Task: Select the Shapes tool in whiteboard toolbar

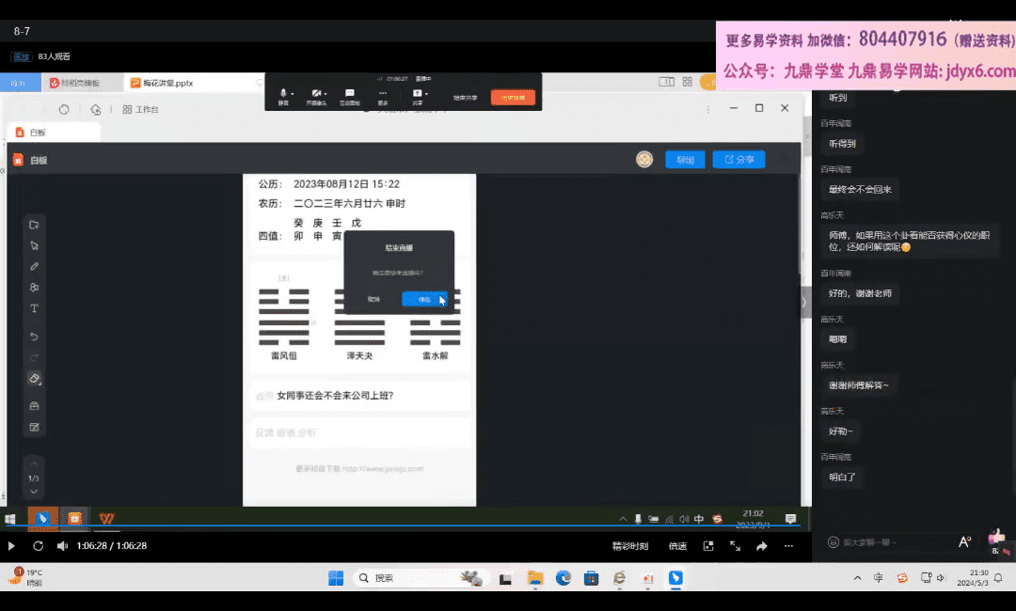Action: pos(35,288)
